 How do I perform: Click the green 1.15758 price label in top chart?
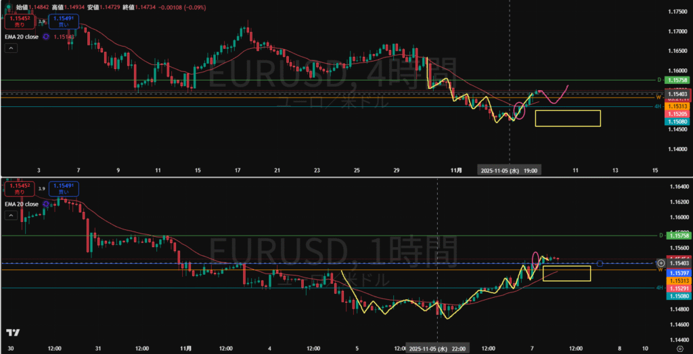tap(677, 80)
